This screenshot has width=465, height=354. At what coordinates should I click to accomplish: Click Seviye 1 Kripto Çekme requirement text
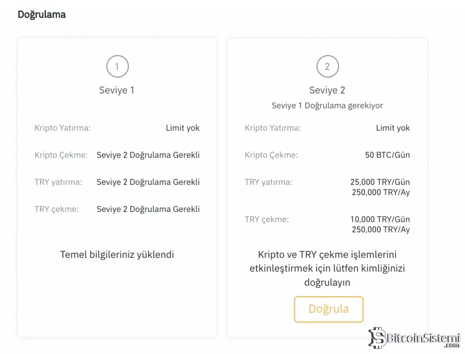tap(148, 155)
